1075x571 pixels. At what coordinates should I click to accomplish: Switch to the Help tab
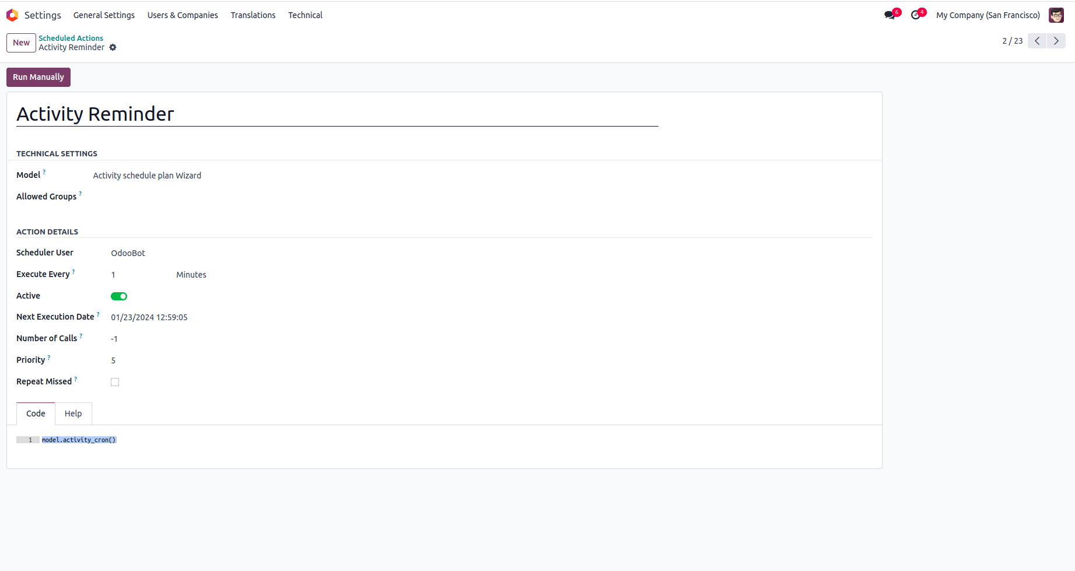point(73,414)
